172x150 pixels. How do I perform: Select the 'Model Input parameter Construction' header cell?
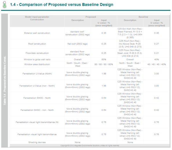37,18
